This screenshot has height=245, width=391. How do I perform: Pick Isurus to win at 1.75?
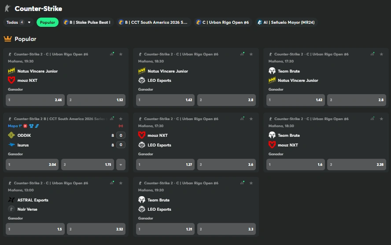[88, 165]
